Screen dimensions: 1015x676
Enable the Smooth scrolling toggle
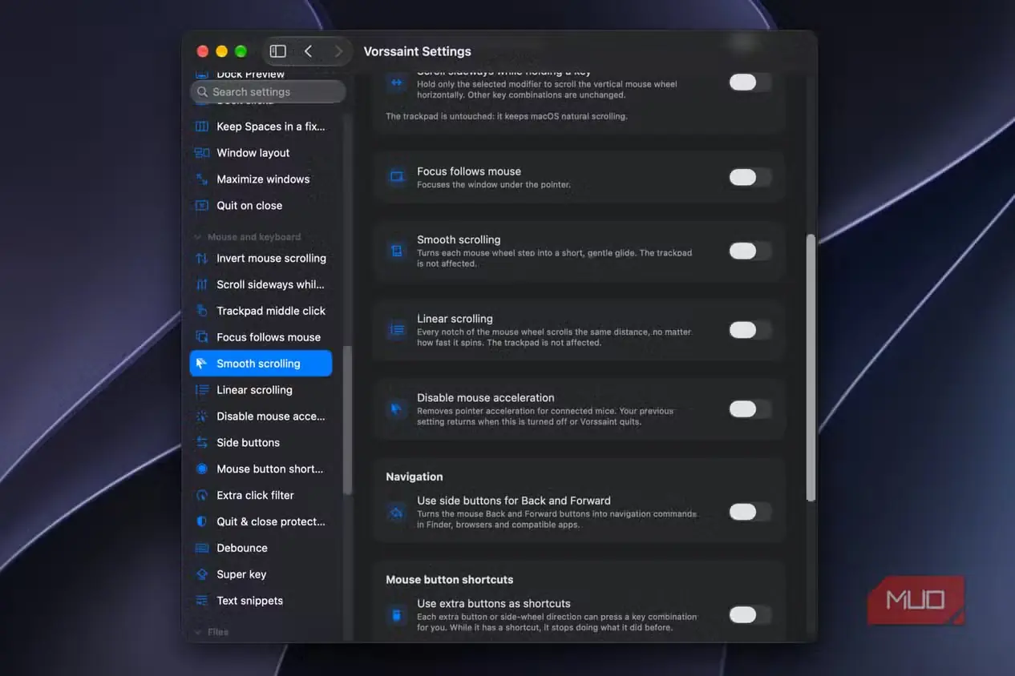(x=750, y=251)
